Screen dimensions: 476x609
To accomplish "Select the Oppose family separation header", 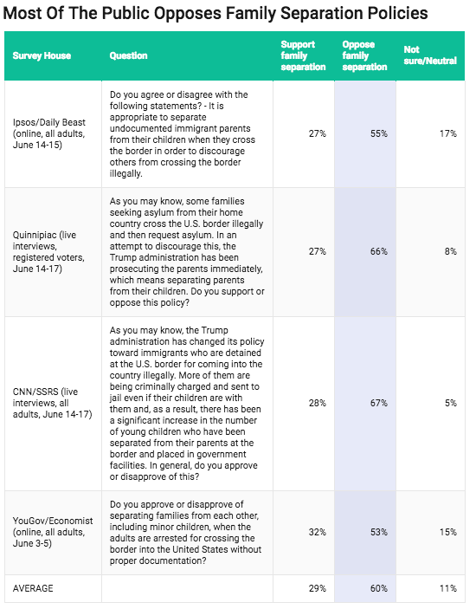I will click(364, 55).
